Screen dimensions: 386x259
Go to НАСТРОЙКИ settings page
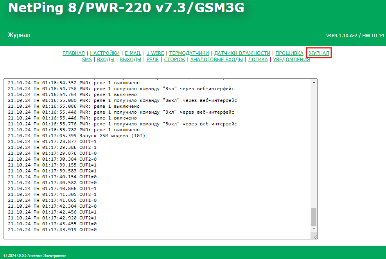point(105,53)
